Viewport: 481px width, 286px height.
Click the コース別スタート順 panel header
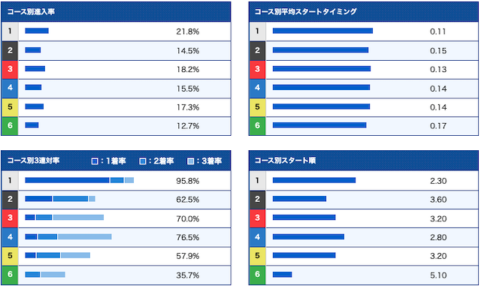364,161
